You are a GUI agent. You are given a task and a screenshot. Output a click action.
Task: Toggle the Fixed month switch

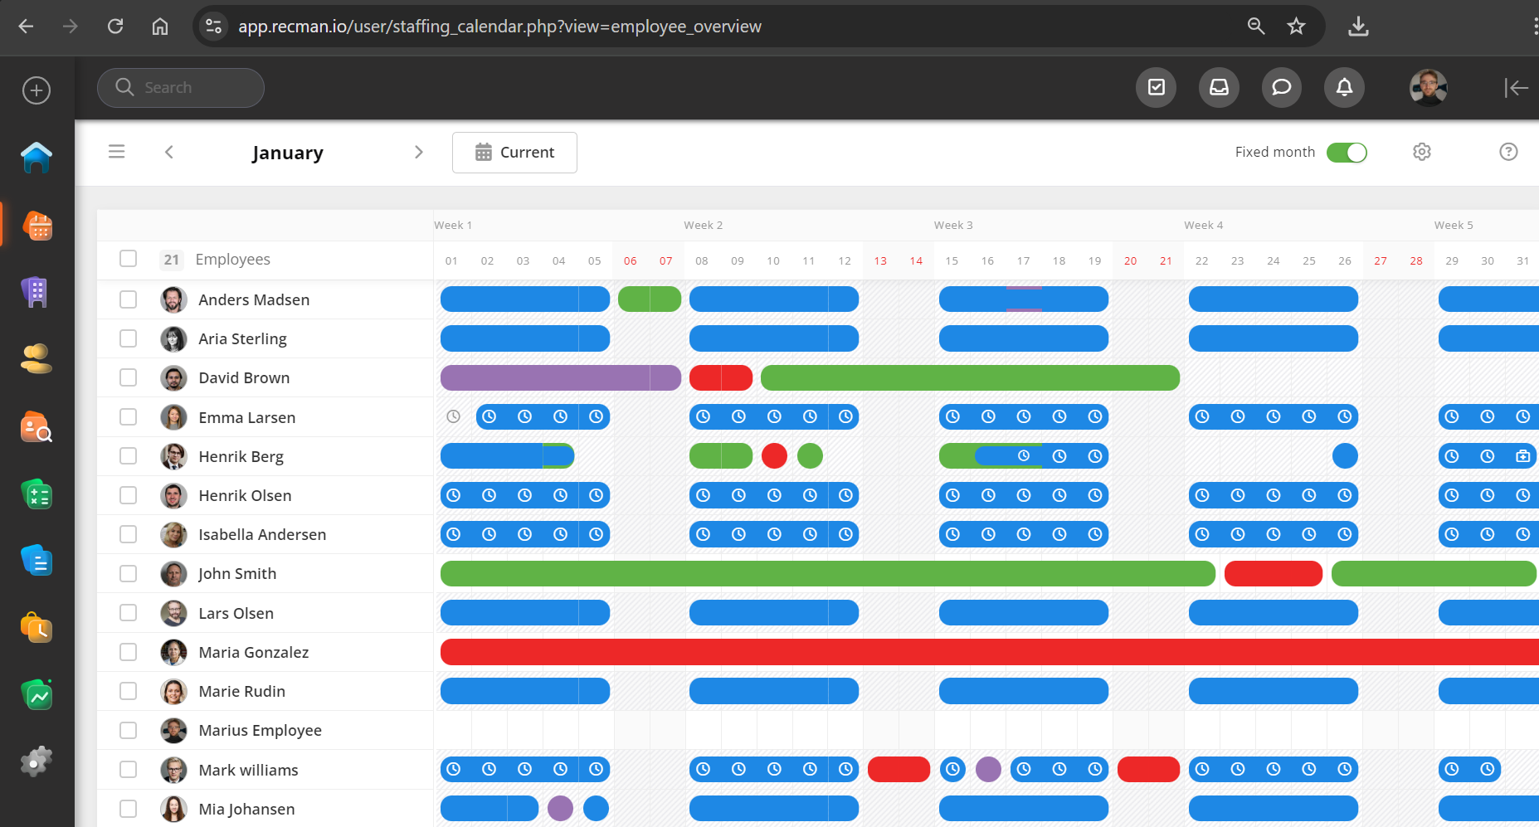pos(1346,153)
